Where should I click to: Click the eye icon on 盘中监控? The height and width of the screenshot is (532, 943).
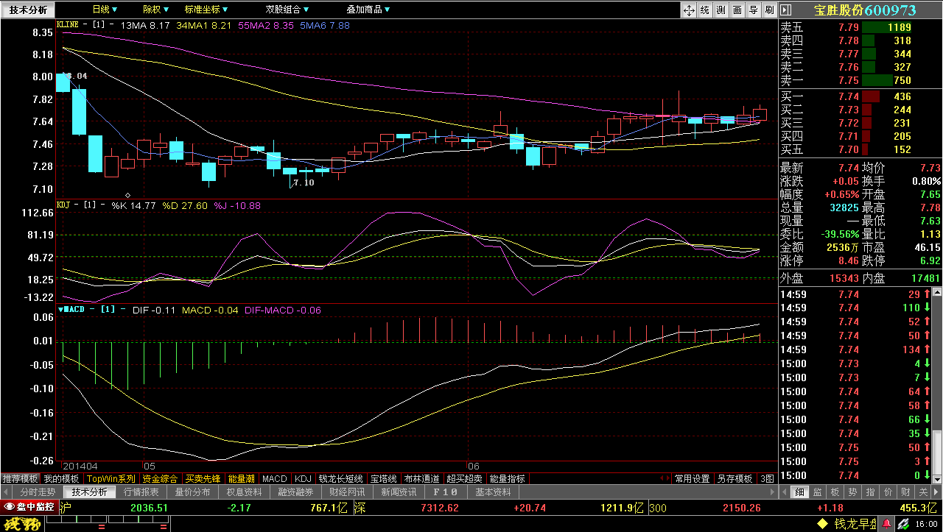point(10,507)
